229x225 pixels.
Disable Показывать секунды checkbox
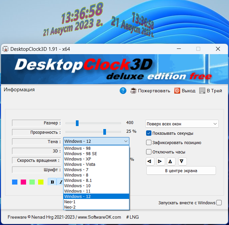click(x=149, y=133)
